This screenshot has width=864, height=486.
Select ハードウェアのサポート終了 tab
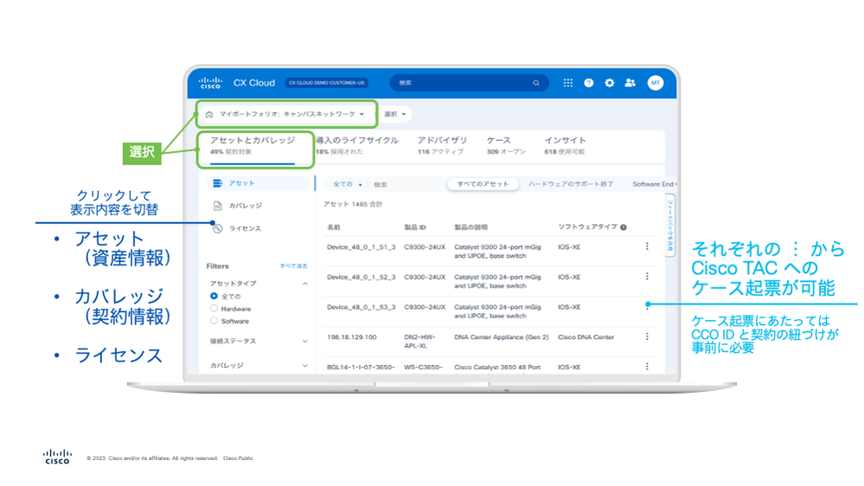coord(570,184)
